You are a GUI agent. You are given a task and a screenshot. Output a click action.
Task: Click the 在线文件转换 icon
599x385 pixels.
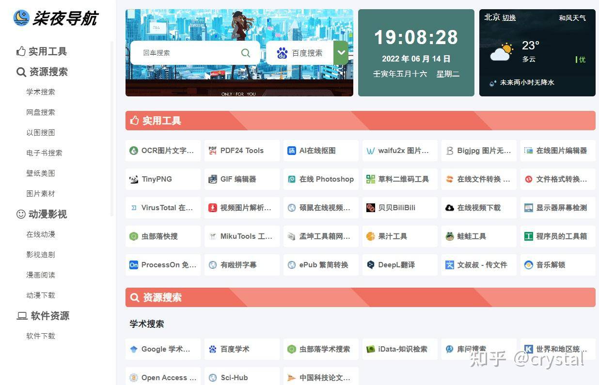pos(450,179)
